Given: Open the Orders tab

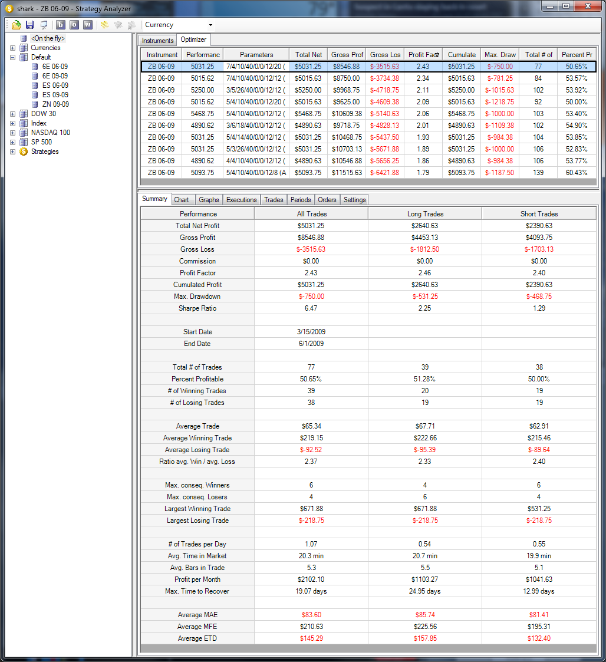Looking at the screenshot, I should (327, 200).
